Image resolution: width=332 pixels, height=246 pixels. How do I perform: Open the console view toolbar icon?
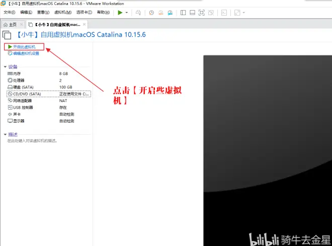click(x=224, y=13)
